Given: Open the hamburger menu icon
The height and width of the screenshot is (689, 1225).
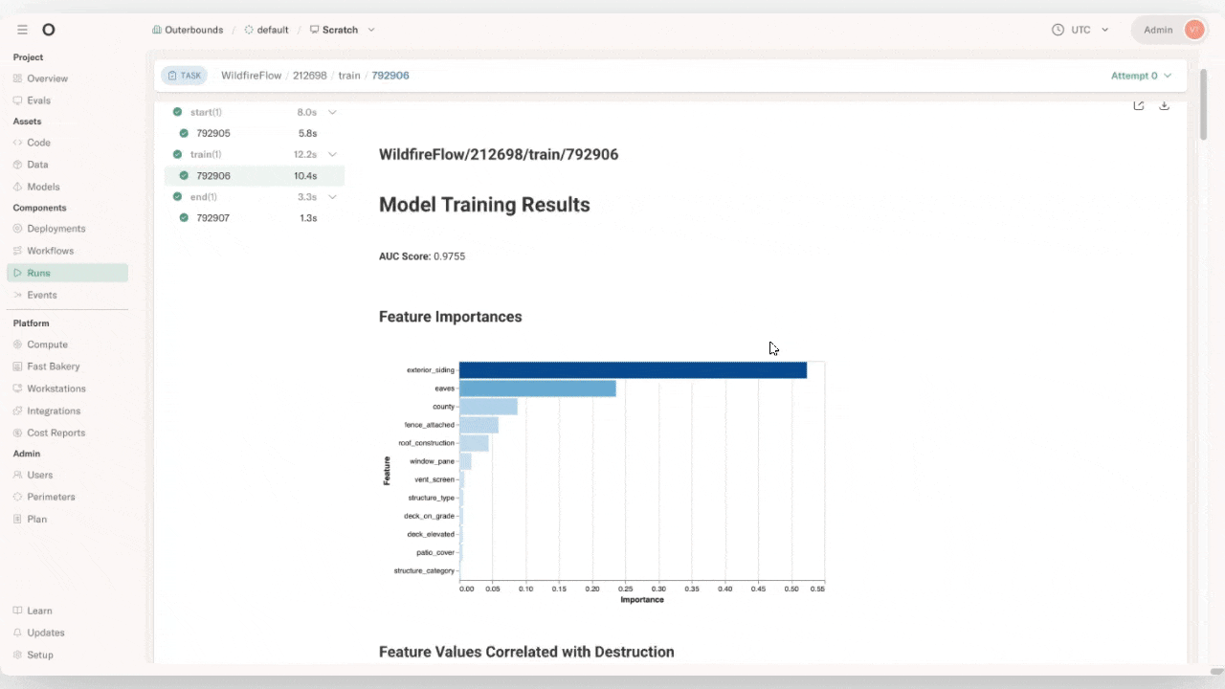Looking at the screenshot, I should 22,30.
